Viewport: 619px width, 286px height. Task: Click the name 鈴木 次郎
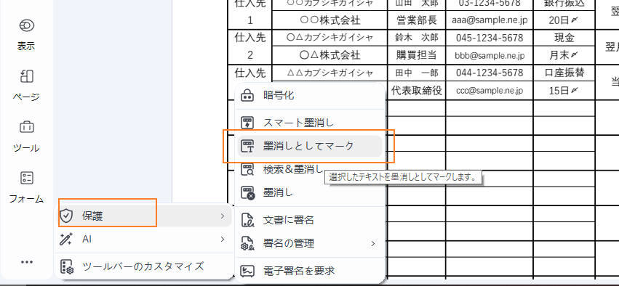coord(417,38)
